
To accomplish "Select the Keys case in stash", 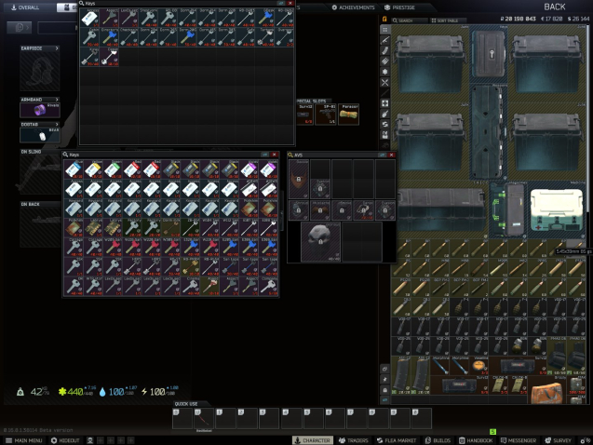I will pyautogui.click(x=488, y=54).
